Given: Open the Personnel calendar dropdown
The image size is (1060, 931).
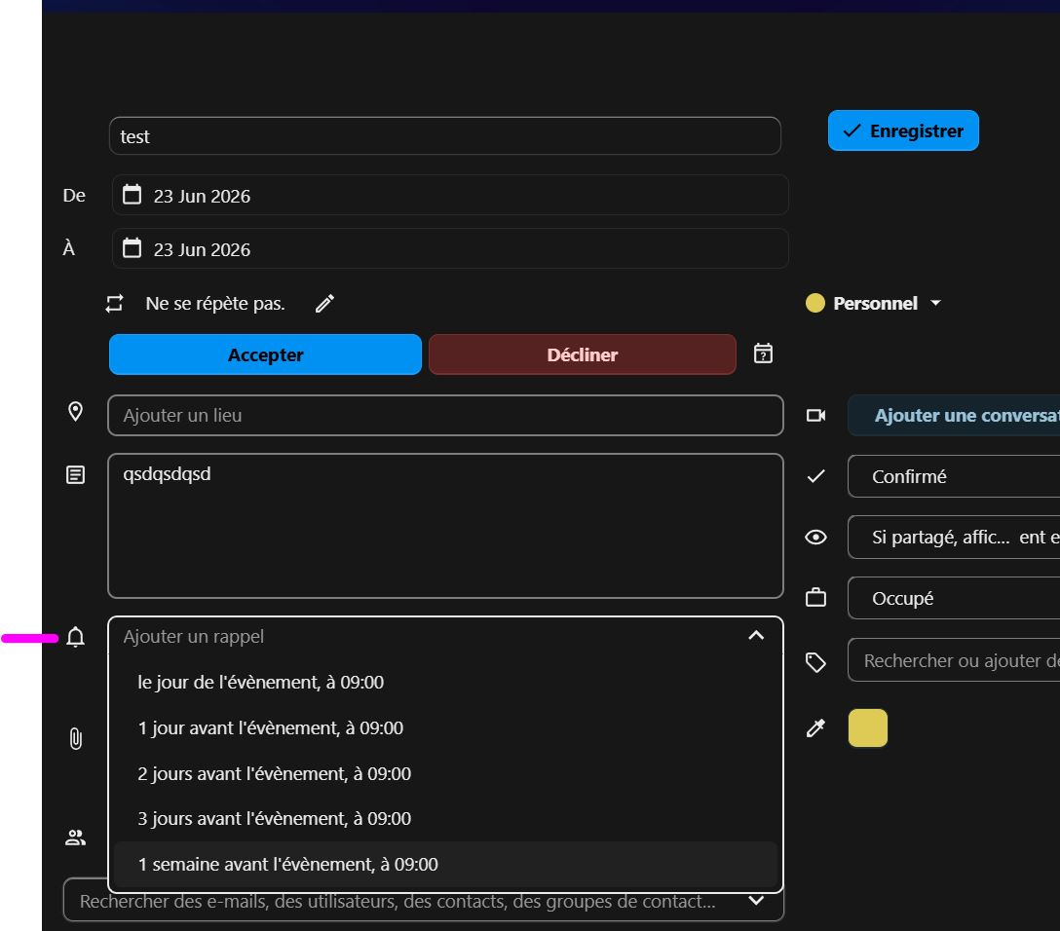Looking at the screenshot, I should [873, 303].
